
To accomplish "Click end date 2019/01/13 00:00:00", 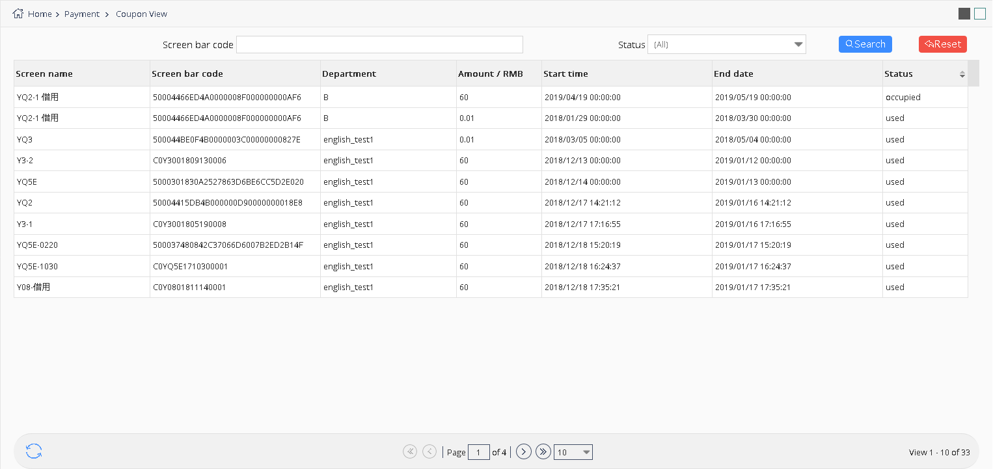I will [754, 182].
